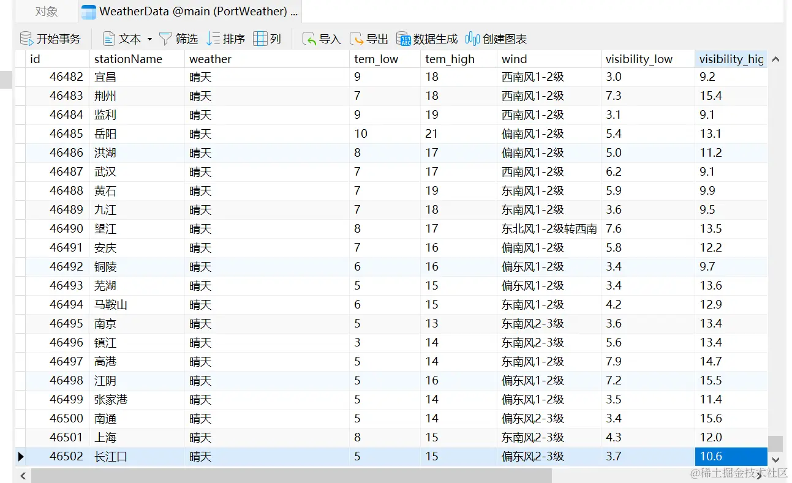This screenshot has width=792, height=483.
Task: Select station name cell 南京
Action: [137, 323]
